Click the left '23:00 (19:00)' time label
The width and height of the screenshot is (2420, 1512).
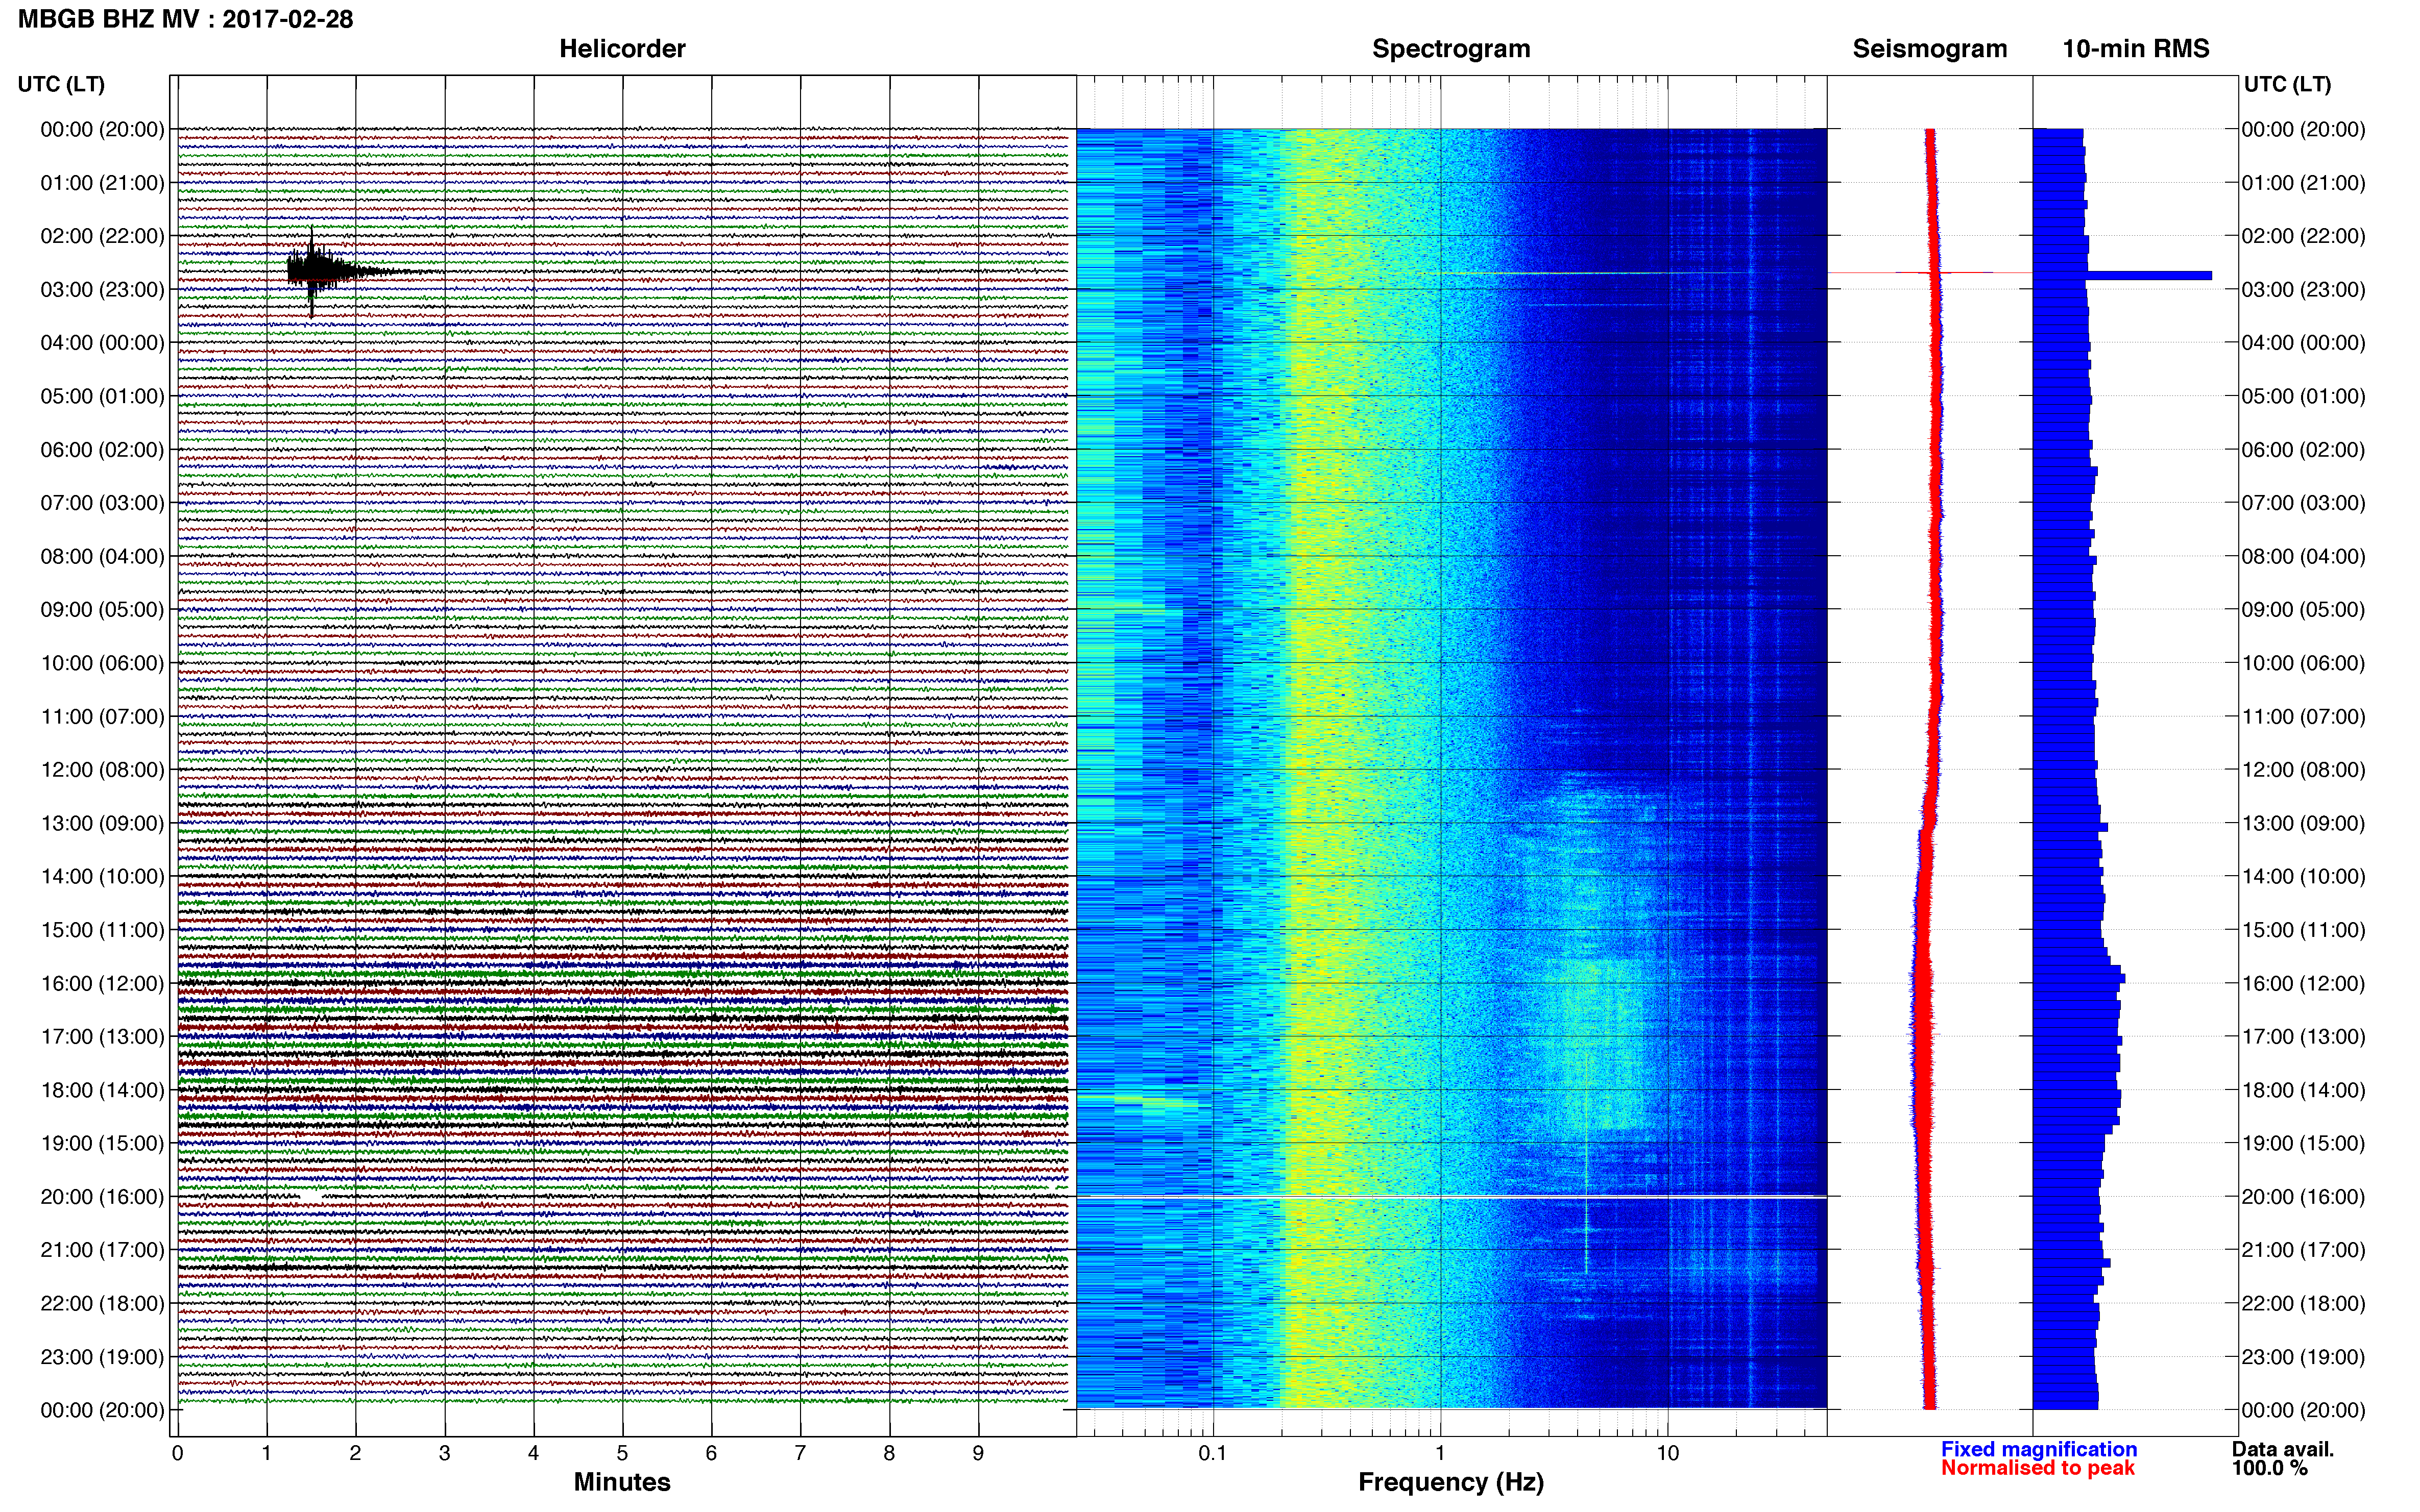102,1357
